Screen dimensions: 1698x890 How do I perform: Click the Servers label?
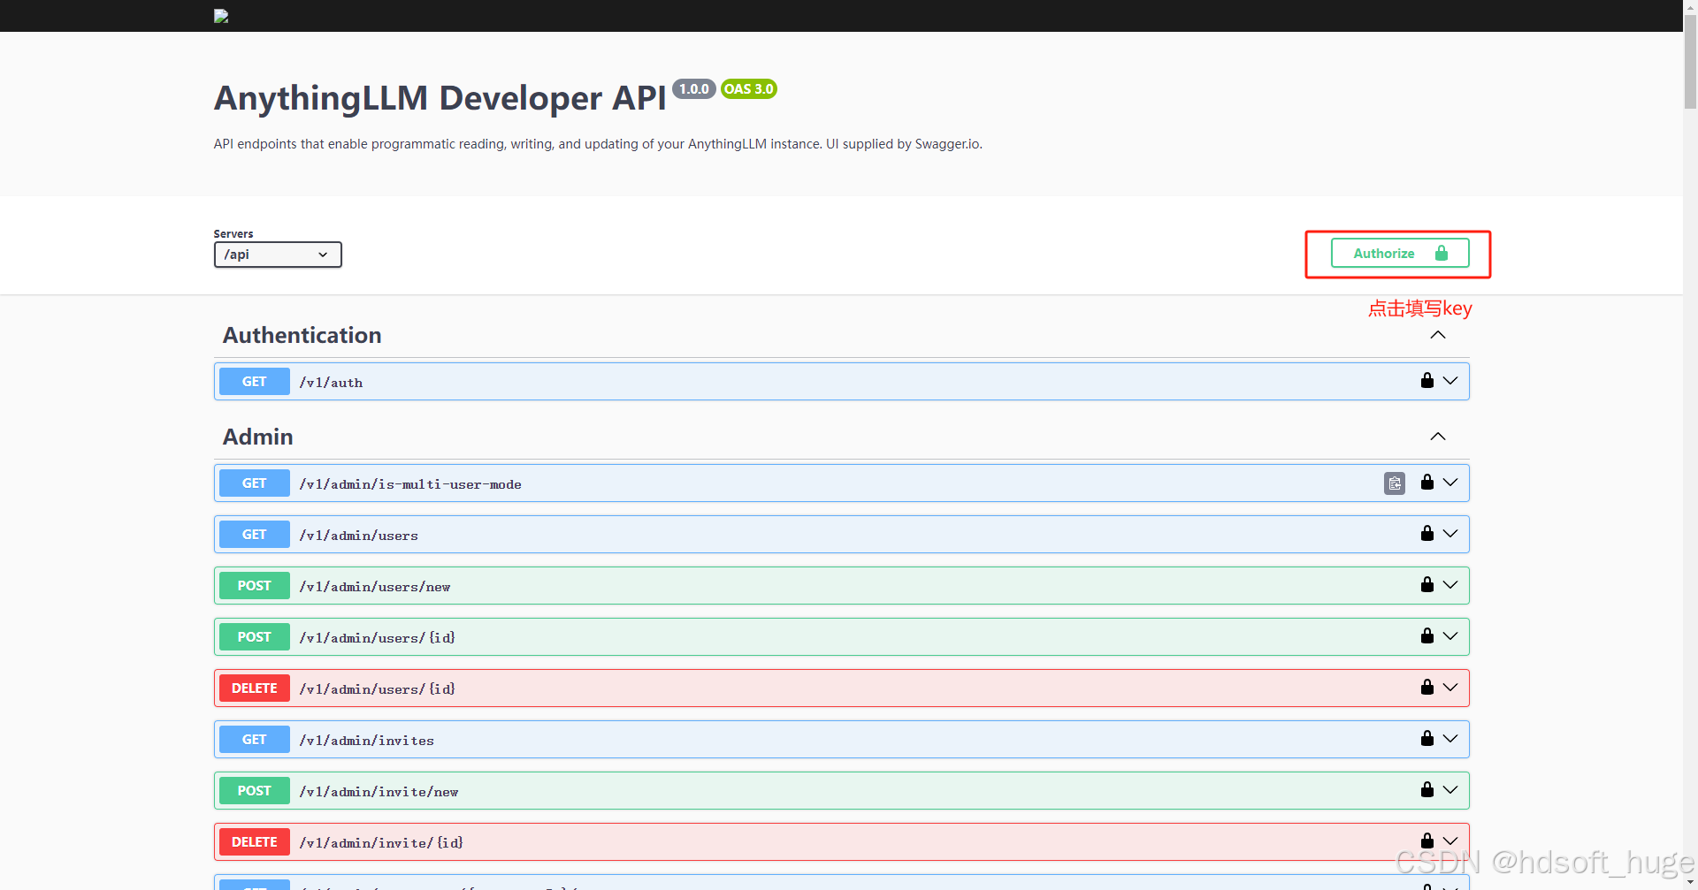pos(233,234)
